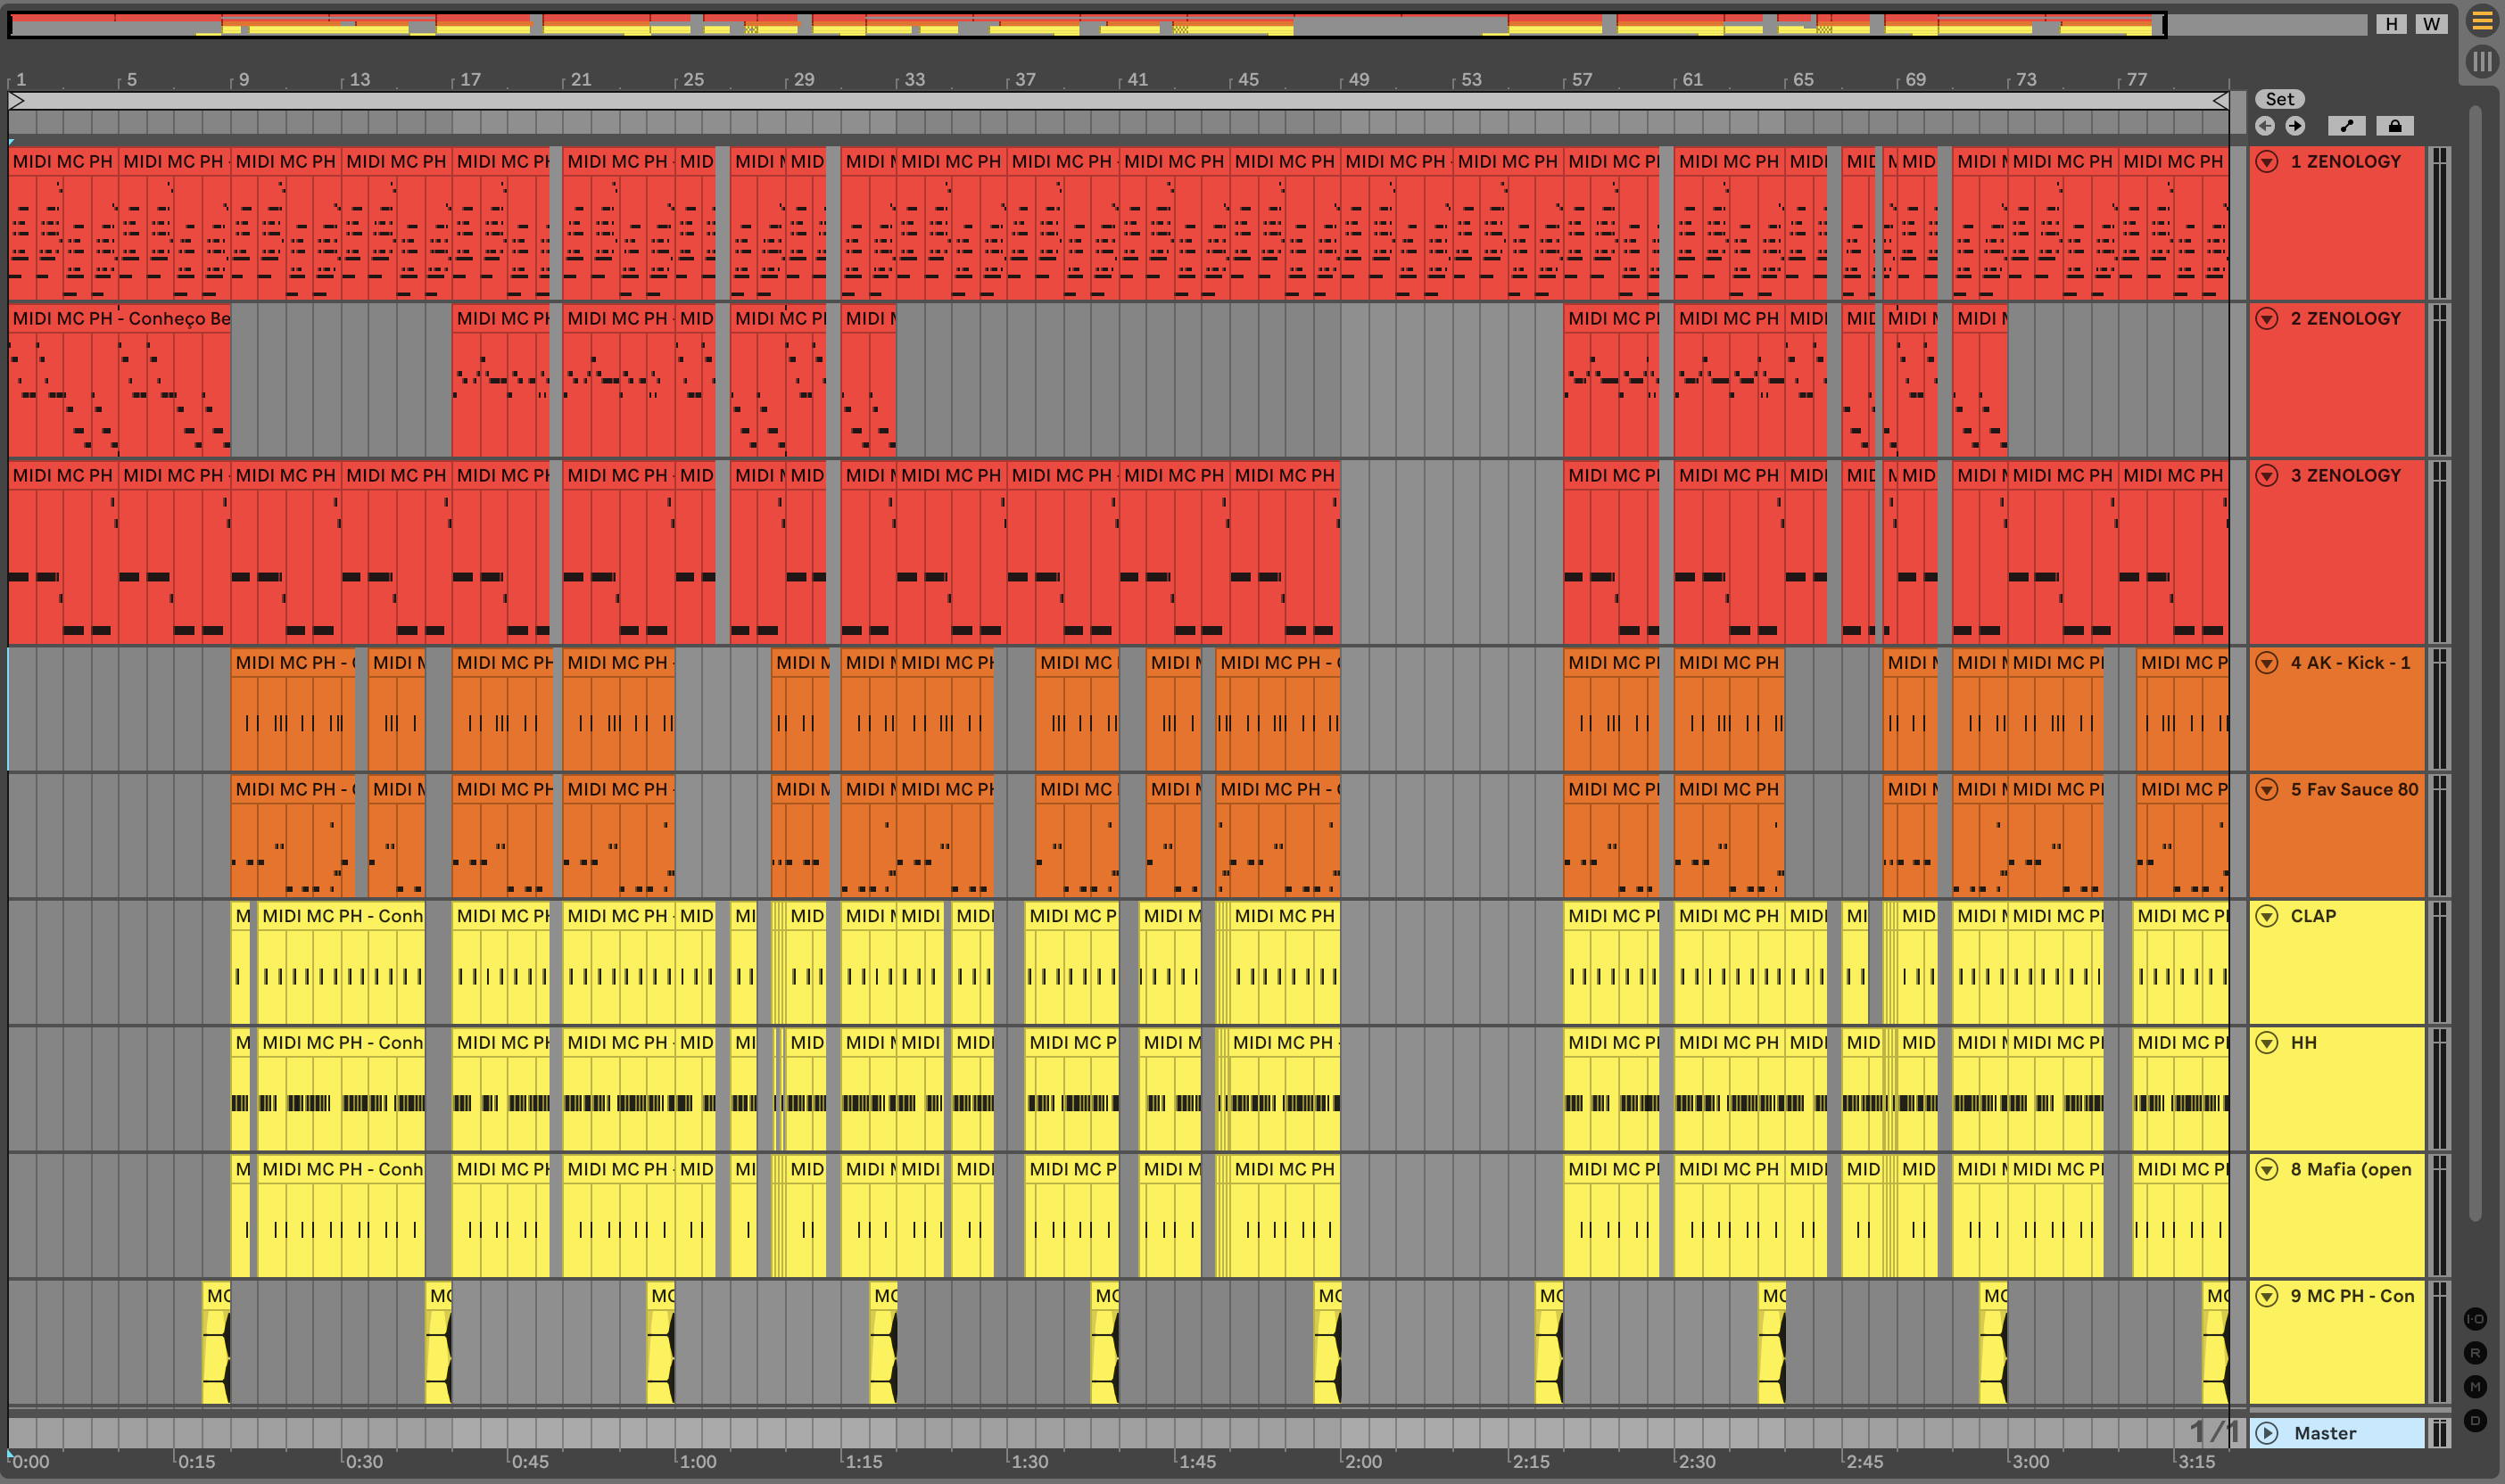Toggle the Track Delay D button
Viewport: 2505px width, 1484px height.
point(2475,1420)
